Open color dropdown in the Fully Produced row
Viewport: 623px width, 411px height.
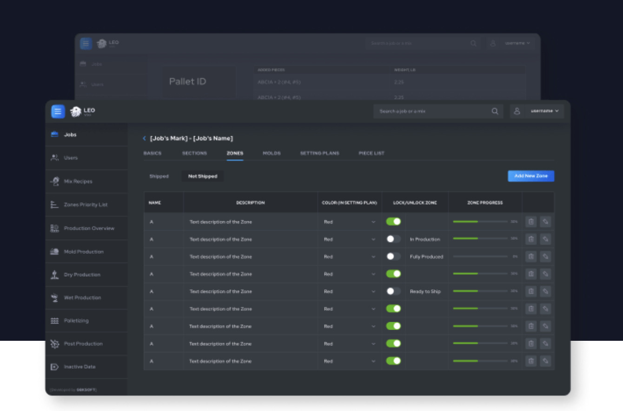coord(350,257)
